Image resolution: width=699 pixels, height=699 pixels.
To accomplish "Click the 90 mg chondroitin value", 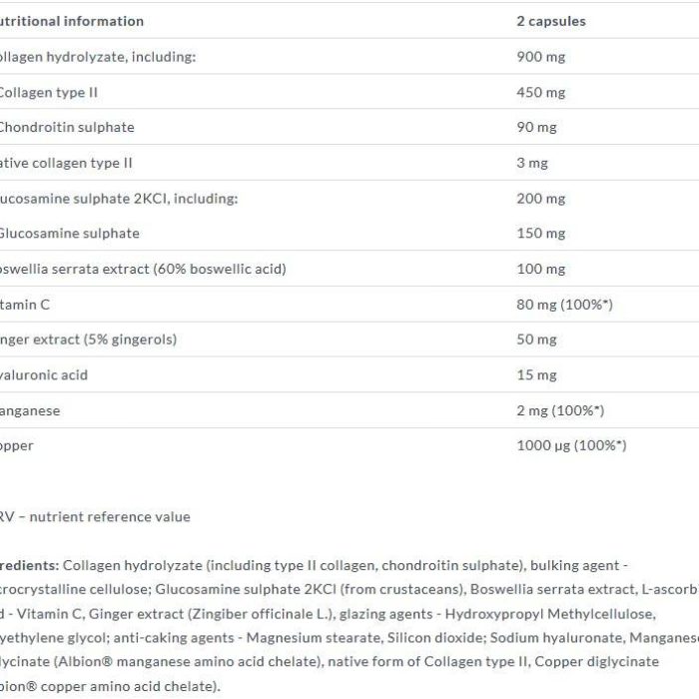I will point(537,128).
